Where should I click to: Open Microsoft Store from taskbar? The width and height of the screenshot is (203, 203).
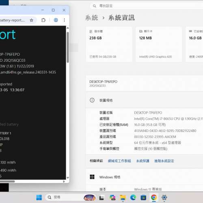tap(143, 198)
